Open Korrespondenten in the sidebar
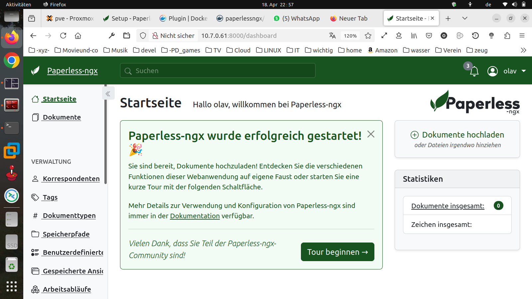Screen dimensions: 532x299 click(66, 179)
